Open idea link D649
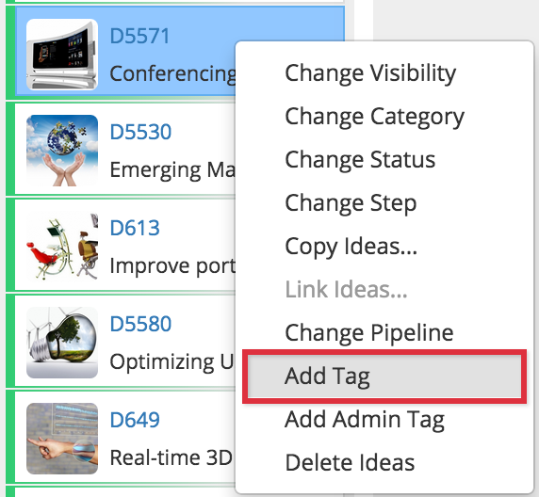Image resolution: width=539 pixels, height=497 pixels. (x=135, y=420)
